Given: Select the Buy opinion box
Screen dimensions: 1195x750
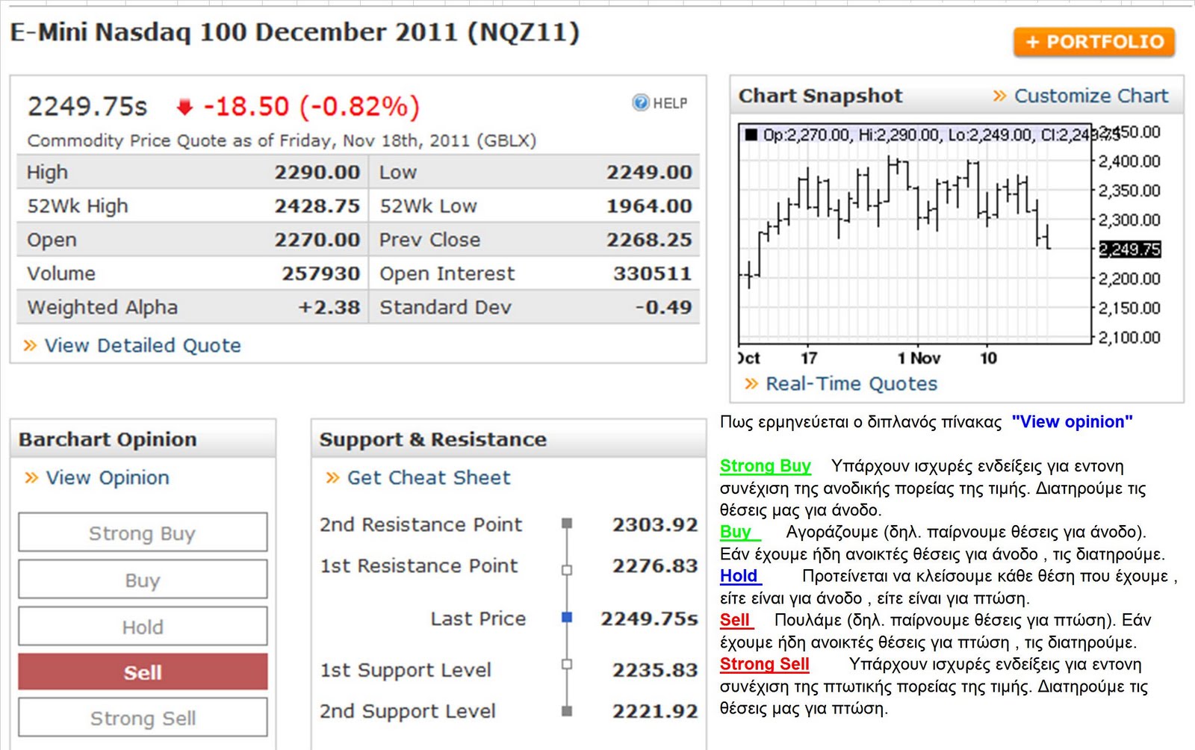Looking at the screenshot, I should [143, 580].
